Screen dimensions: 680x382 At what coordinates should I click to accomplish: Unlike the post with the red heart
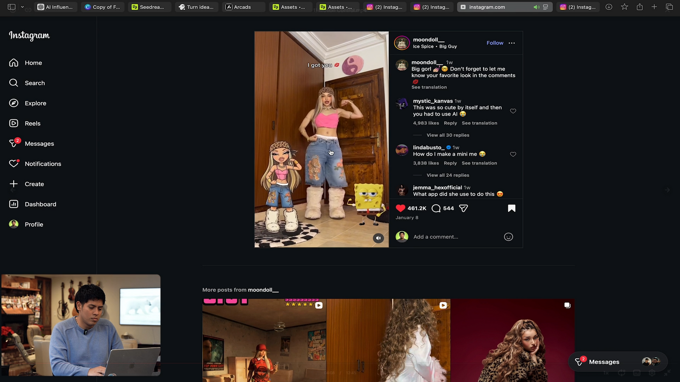[400, 208]
